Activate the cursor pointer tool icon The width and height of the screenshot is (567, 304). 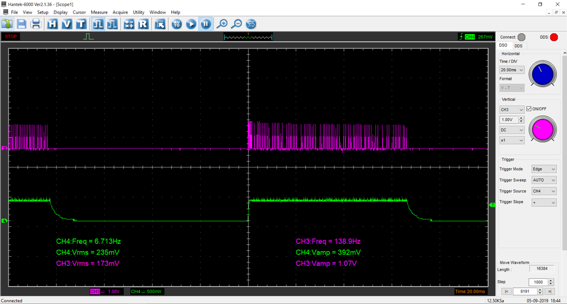160,24
